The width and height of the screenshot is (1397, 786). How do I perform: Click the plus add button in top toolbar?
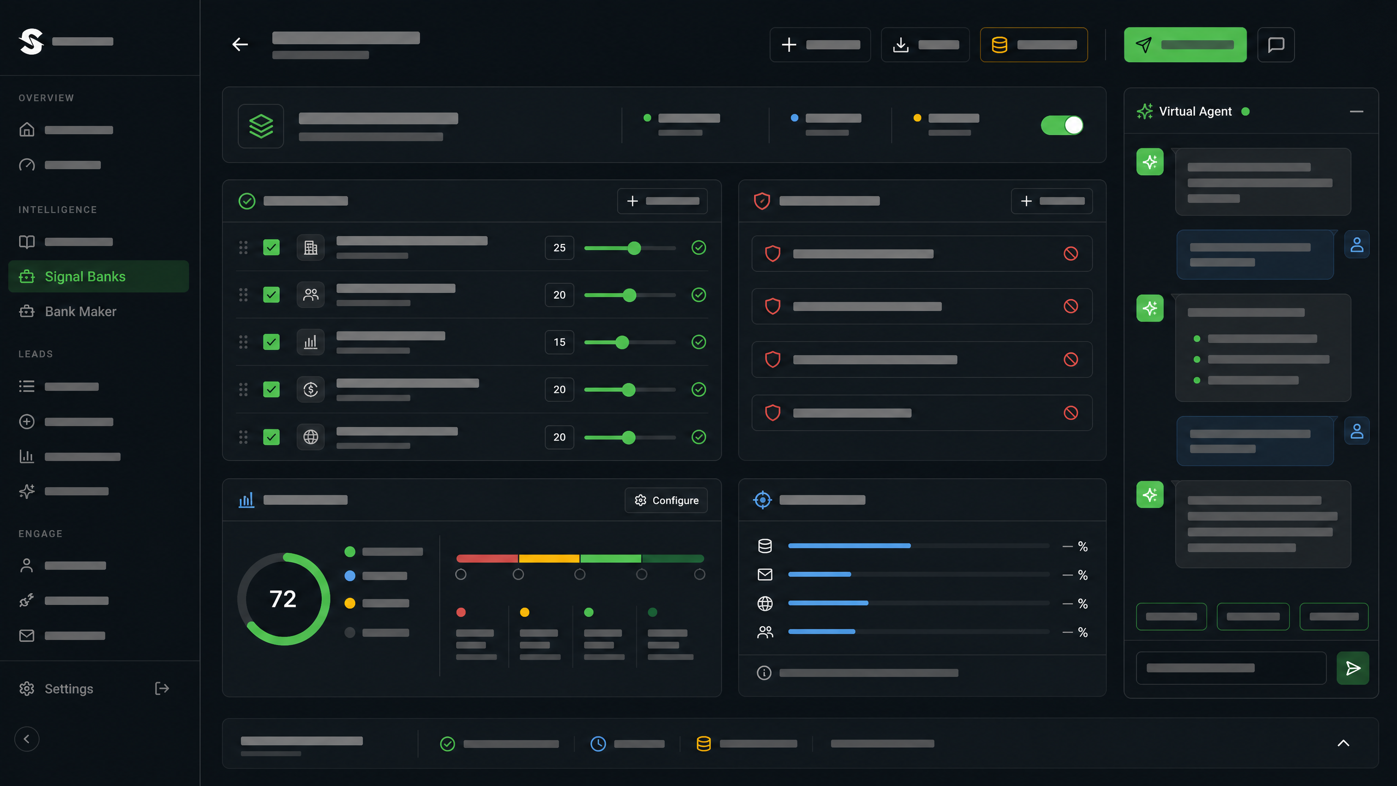coord(820,45)
